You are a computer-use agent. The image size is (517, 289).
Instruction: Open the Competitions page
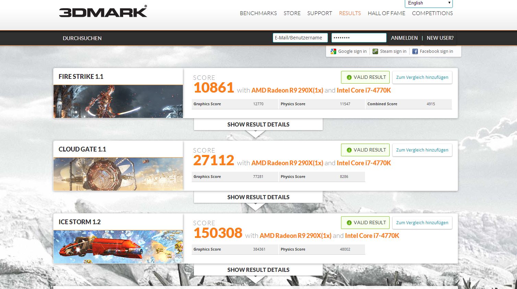coord(432,13)
